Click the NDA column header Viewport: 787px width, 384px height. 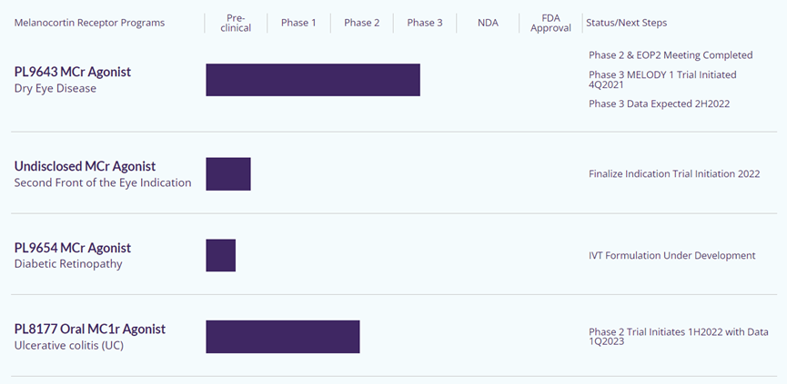(488, 23)
